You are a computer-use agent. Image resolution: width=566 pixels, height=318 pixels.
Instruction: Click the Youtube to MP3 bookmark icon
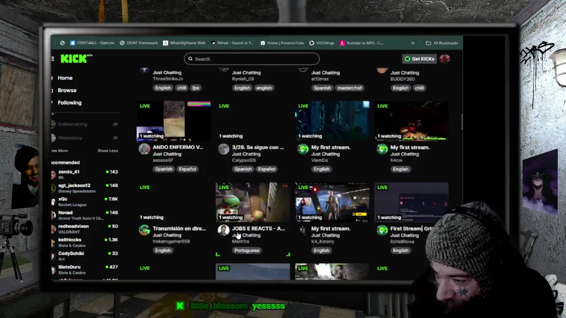point(342,43)
